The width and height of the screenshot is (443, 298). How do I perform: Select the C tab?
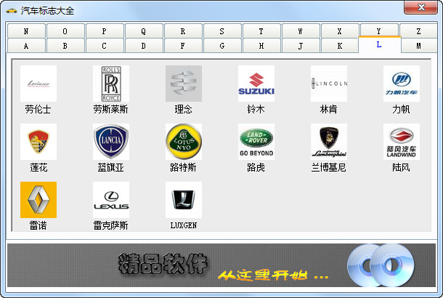[x=105, y=46]
